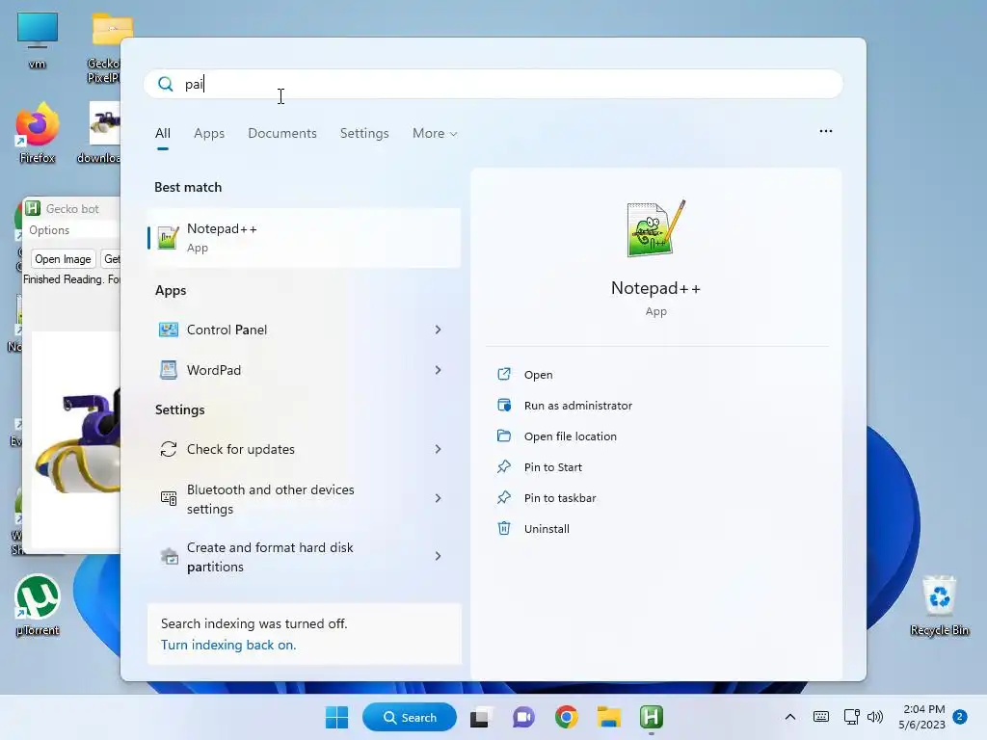Click the volume speaker tray icon
Image resolution: width=987 pixels, height=740 pixels.
[875, 717]
